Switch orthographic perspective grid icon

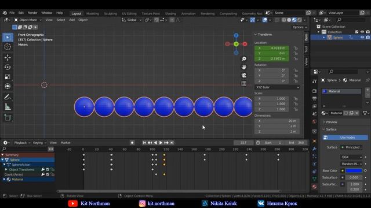243,83
